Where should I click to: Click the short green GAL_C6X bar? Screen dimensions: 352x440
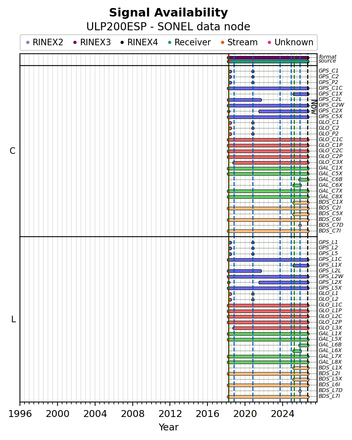[x=297, y=186]
